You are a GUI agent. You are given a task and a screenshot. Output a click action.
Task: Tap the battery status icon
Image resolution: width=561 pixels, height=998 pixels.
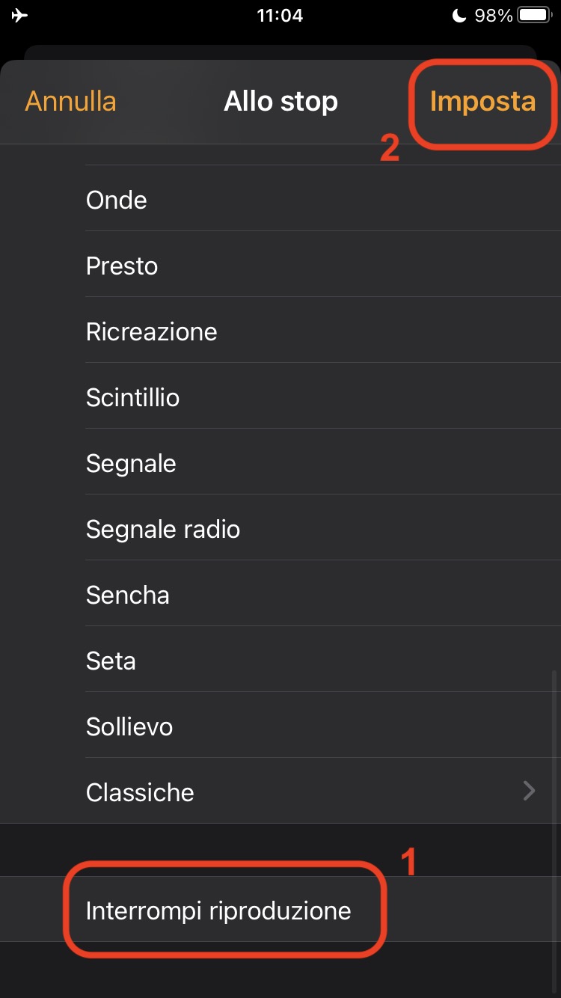click(x=534, y=16)
